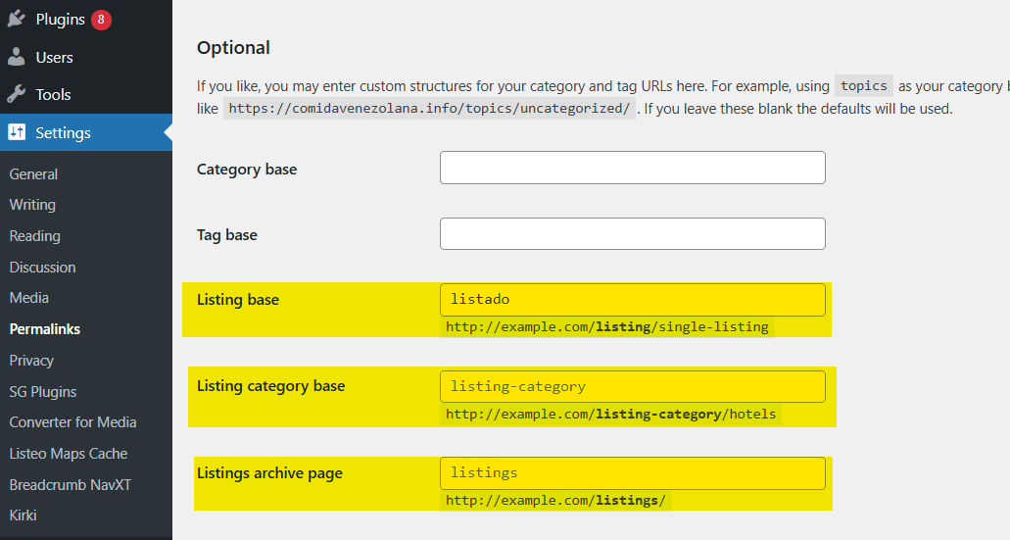Click the Listings archive page input
1010x540 pixels.
point(632,473)
